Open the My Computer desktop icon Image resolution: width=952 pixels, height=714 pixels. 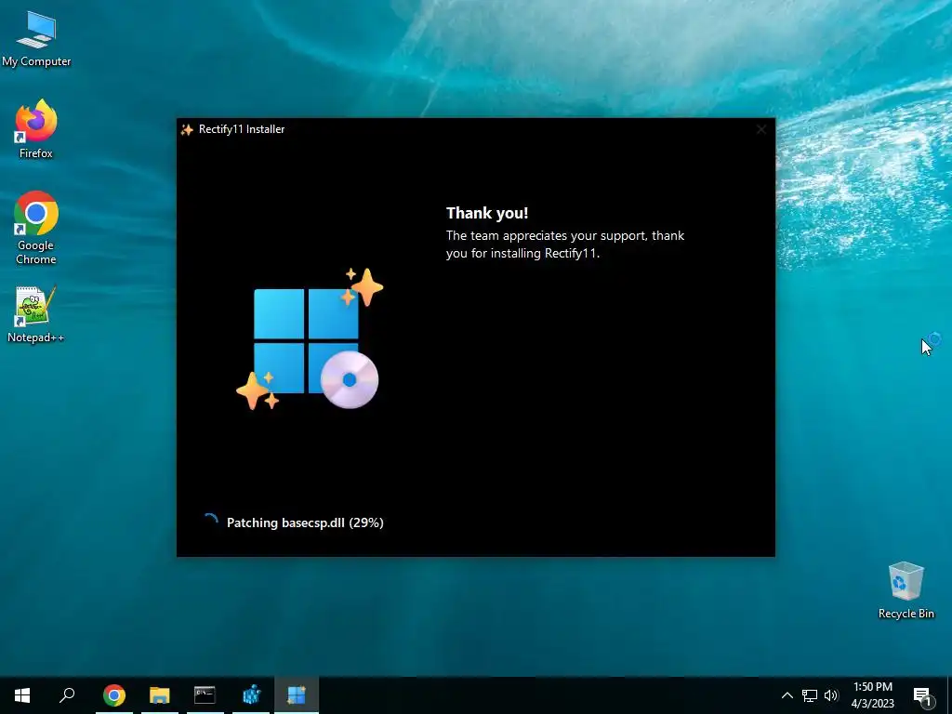point(36,38)
